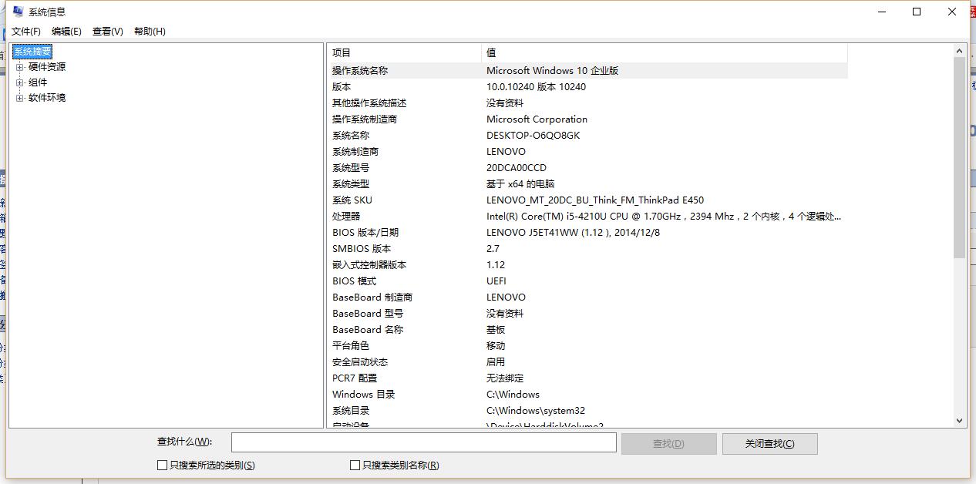Select the BaseBoard 名称 row label
The width and height of the screenshot is (976, 484).
click(x=368, y=330)
